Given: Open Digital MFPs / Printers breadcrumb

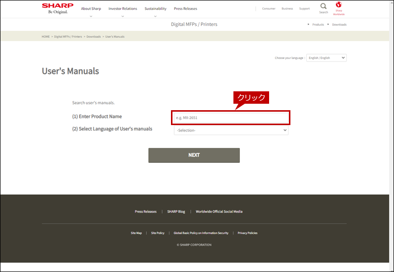Looking at the screenshot, I should click(68, 37).
